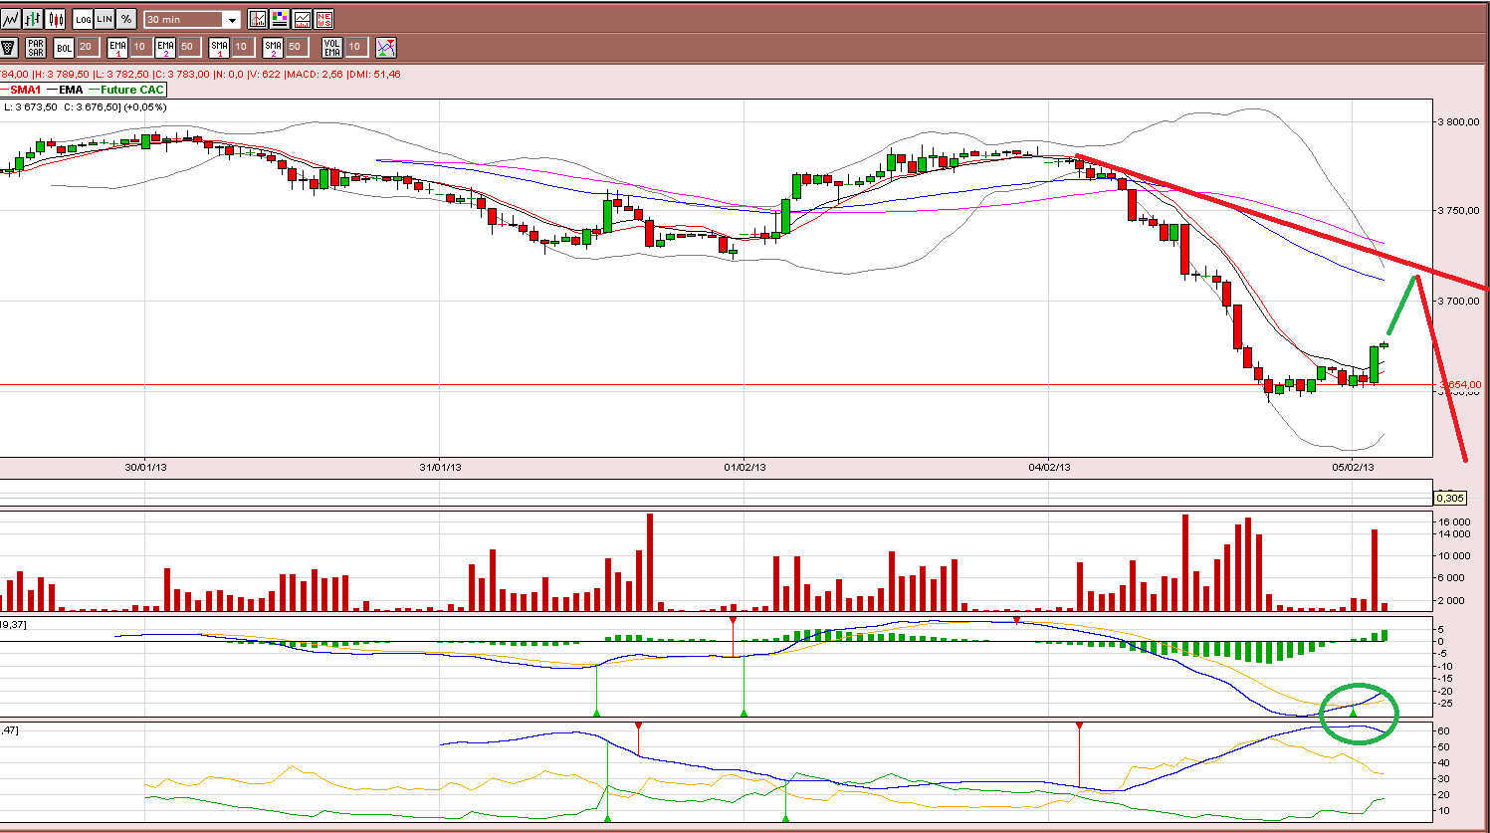Image resolution: width=1490 pixels, height=833 pixels.
Task: Click the 0,305 value box
Action: pos(1450,498)
